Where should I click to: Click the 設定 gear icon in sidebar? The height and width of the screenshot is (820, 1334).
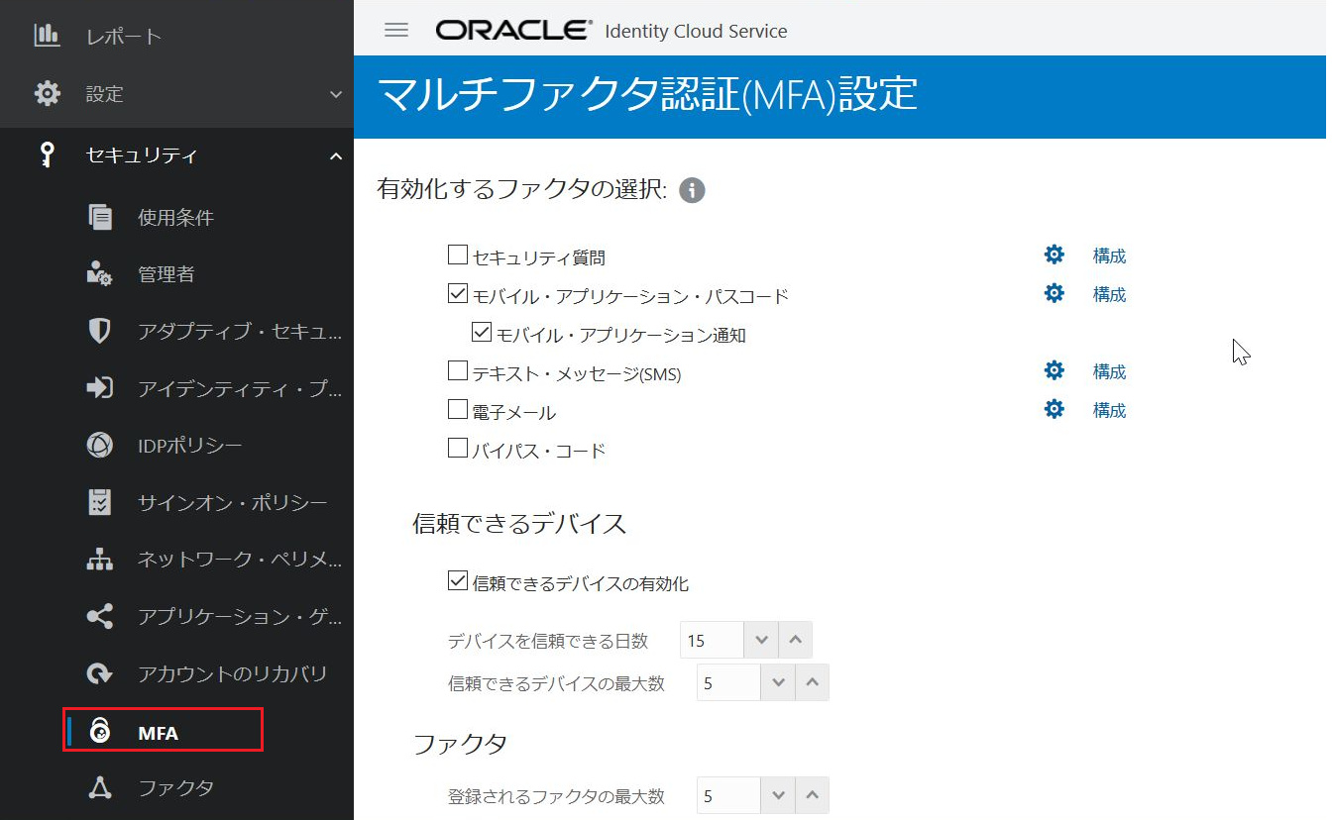click(47, 94)
